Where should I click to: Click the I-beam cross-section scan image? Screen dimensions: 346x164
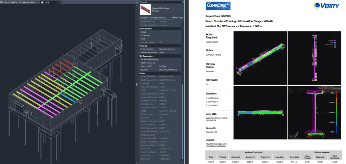pos(315,113)
